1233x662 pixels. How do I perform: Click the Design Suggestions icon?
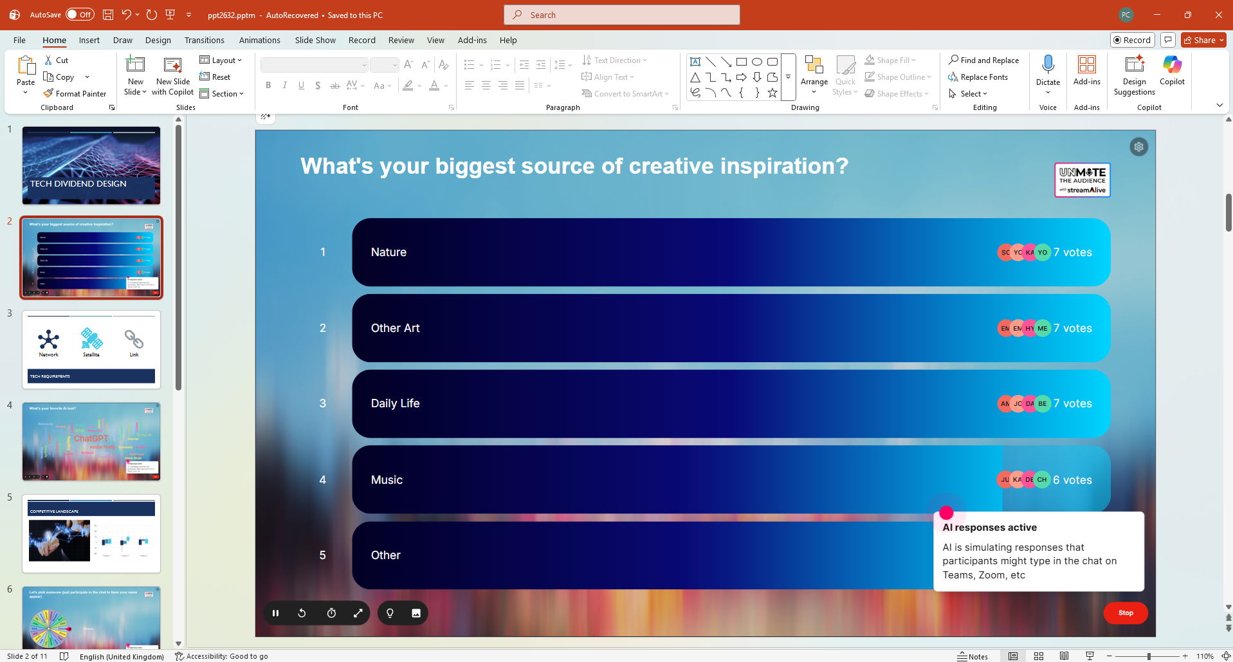pos(1133,72)
